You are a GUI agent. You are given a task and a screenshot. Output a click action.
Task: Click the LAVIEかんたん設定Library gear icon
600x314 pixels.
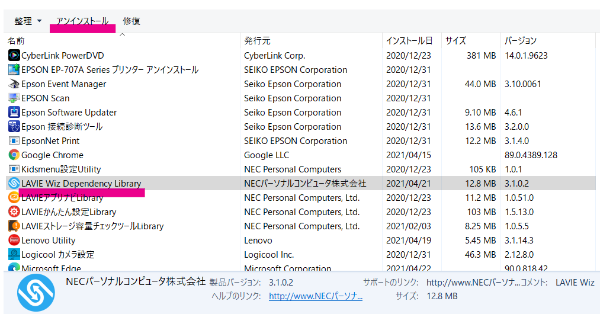pos(14,212)
